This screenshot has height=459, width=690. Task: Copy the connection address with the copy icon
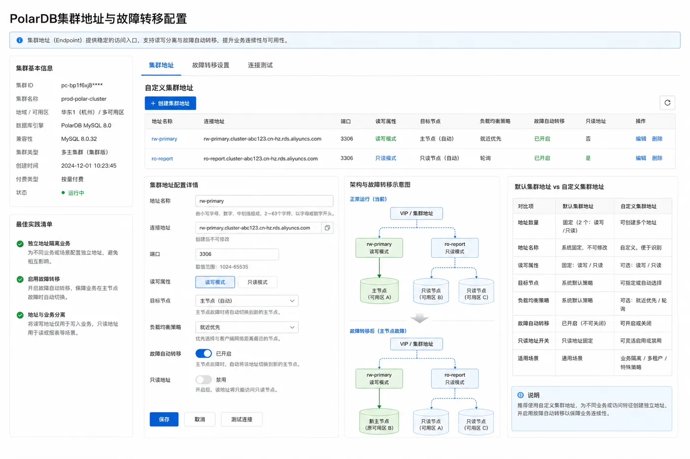[x=327, y=228]
